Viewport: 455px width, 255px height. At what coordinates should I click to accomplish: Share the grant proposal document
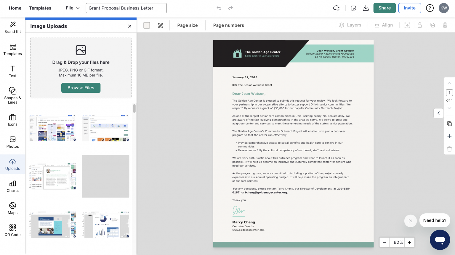384,8
